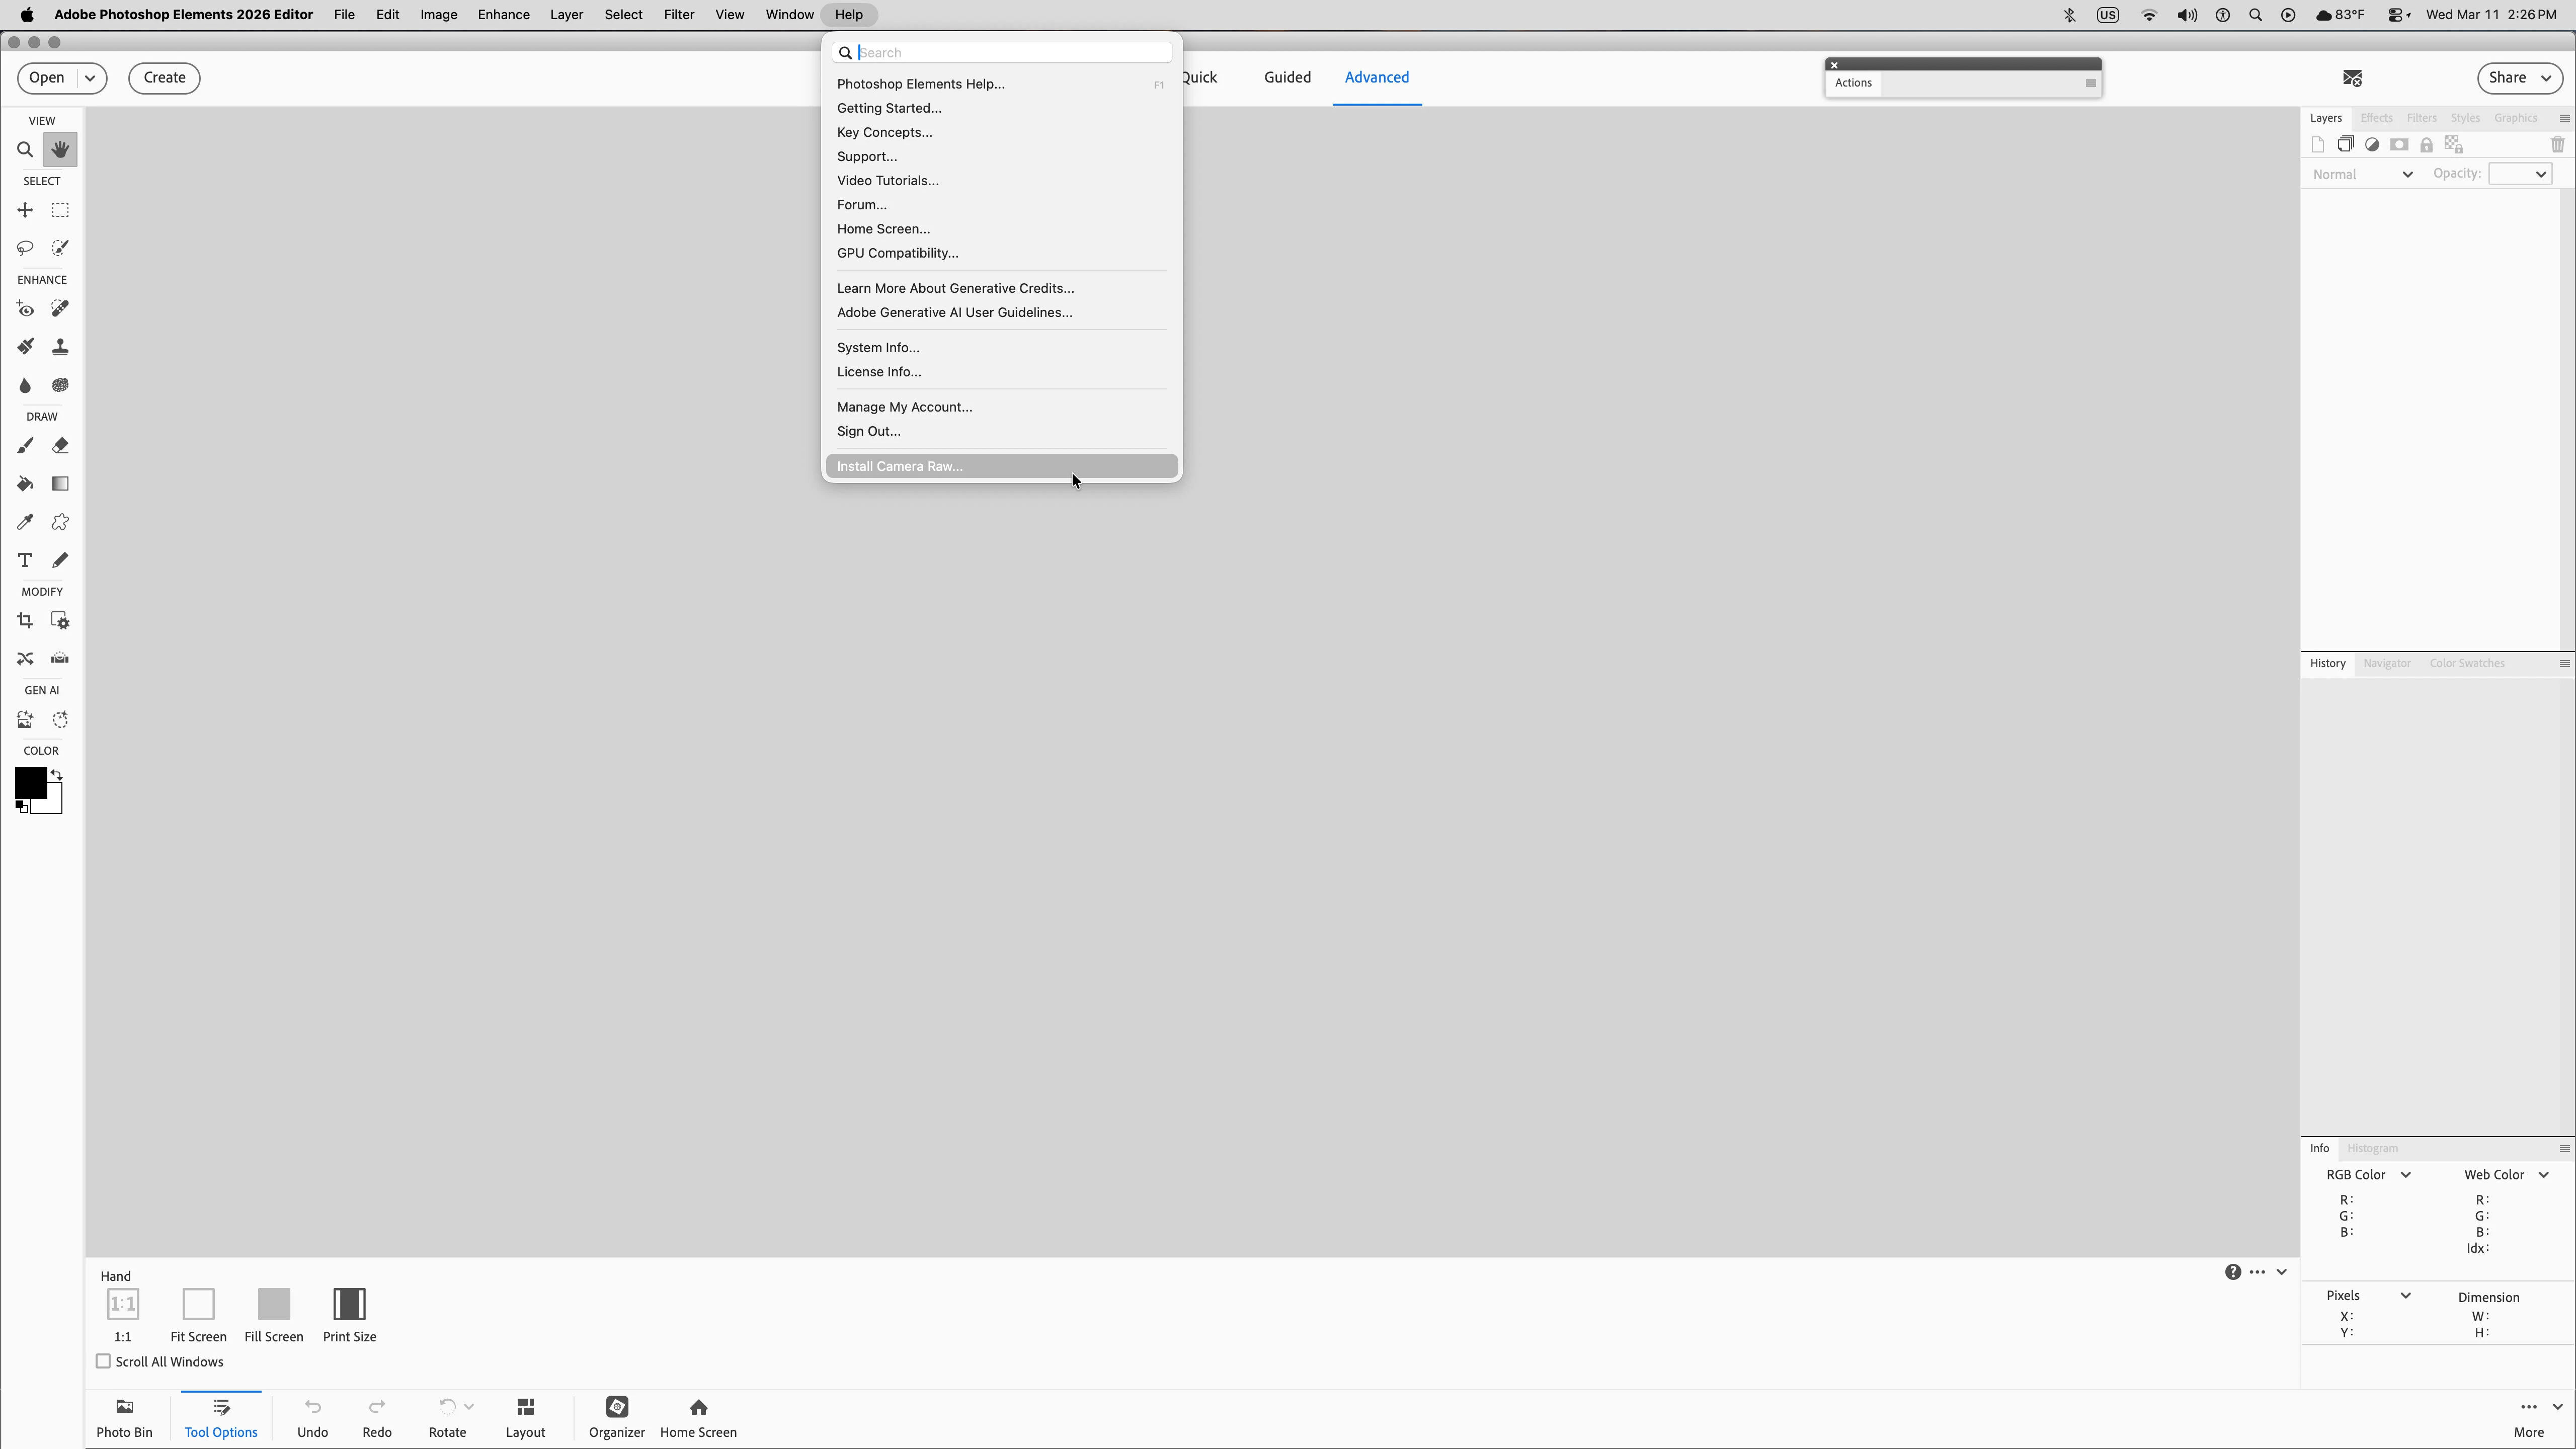Screen dimensions: 2576x1449
Task: Enable Scroll All Windows checkbox
Action: tap(103, 1361)
